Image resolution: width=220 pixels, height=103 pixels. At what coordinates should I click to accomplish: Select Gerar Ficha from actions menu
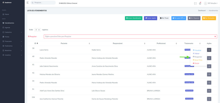[x=197, y=60]
